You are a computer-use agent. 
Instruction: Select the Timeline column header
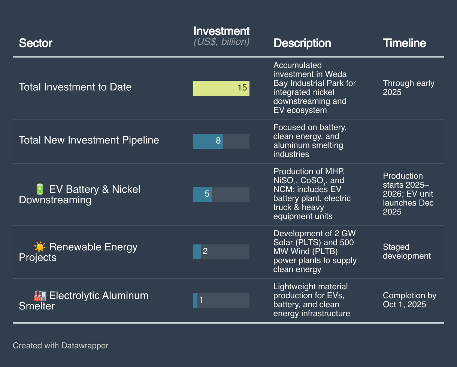(405, 43)
